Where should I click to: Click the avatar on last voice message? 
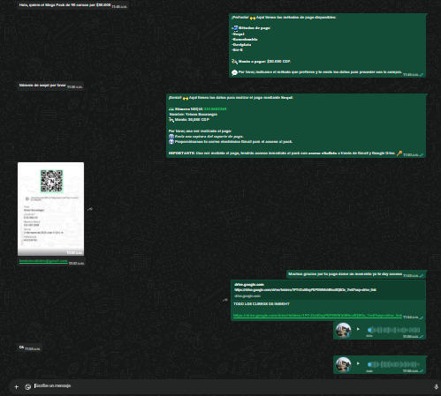point(343,364)
